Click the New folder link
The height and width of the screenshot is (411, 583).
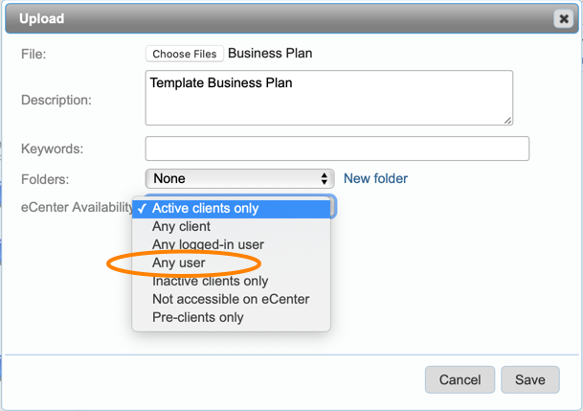tap(375, 178)
